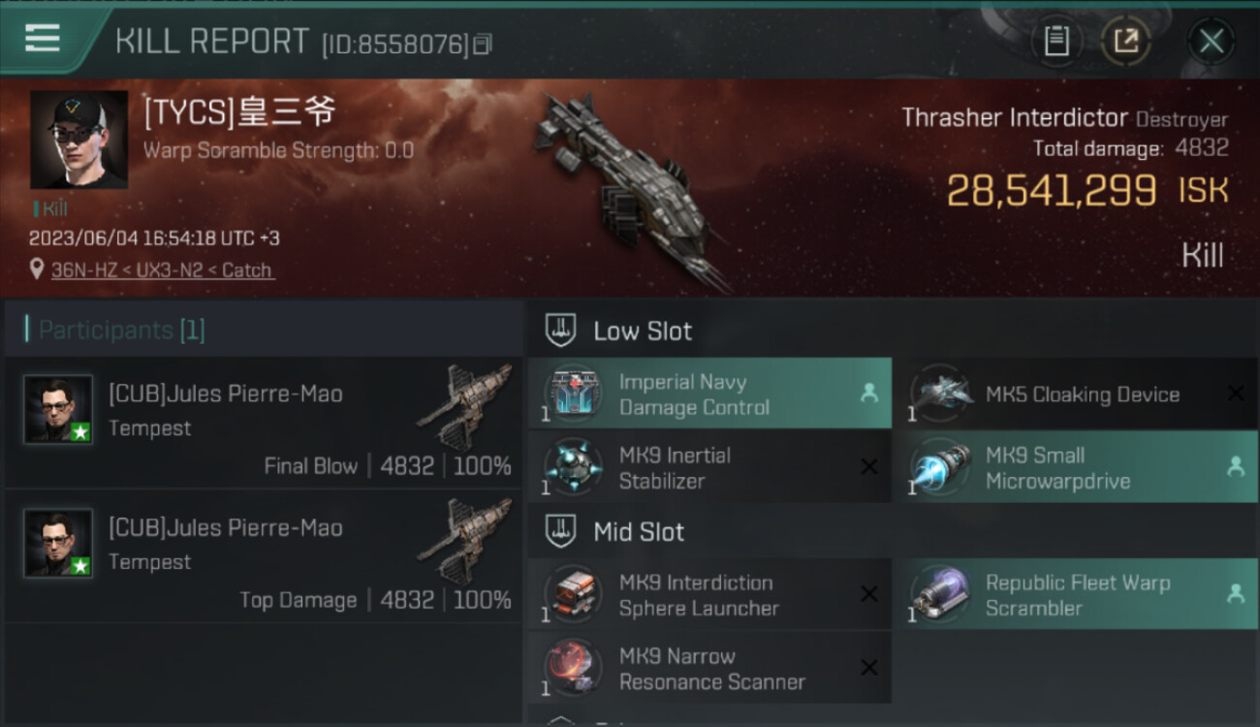Open the hamburger menu icon
Screen dimensions: 1260x727
pos(42,39)
